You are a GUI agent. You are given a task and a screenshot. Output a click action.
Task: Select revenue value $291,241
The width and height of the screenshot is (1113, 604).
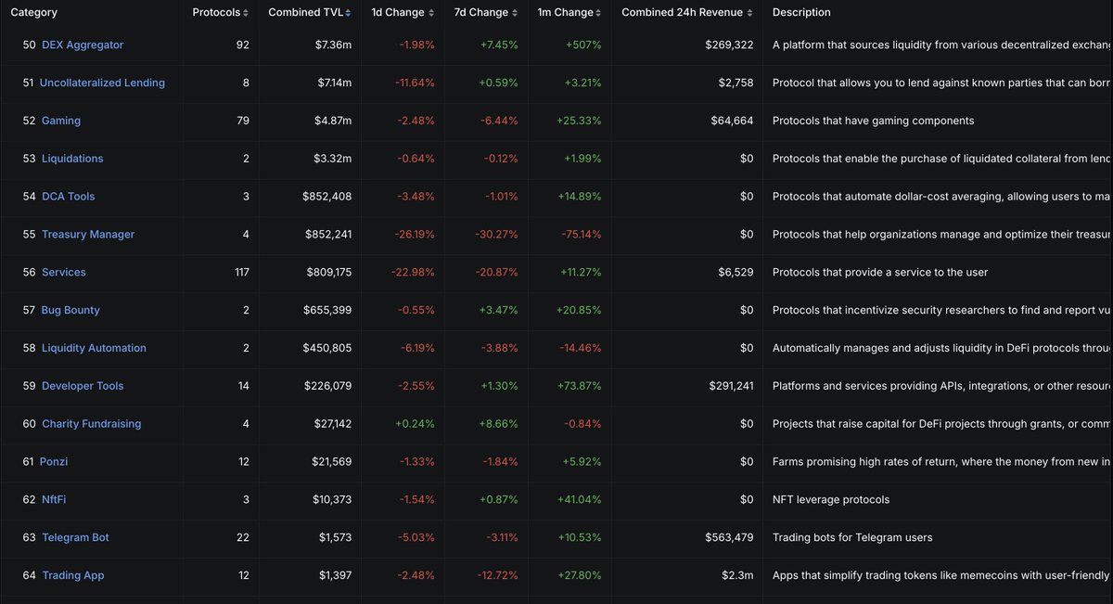point(729,386)
